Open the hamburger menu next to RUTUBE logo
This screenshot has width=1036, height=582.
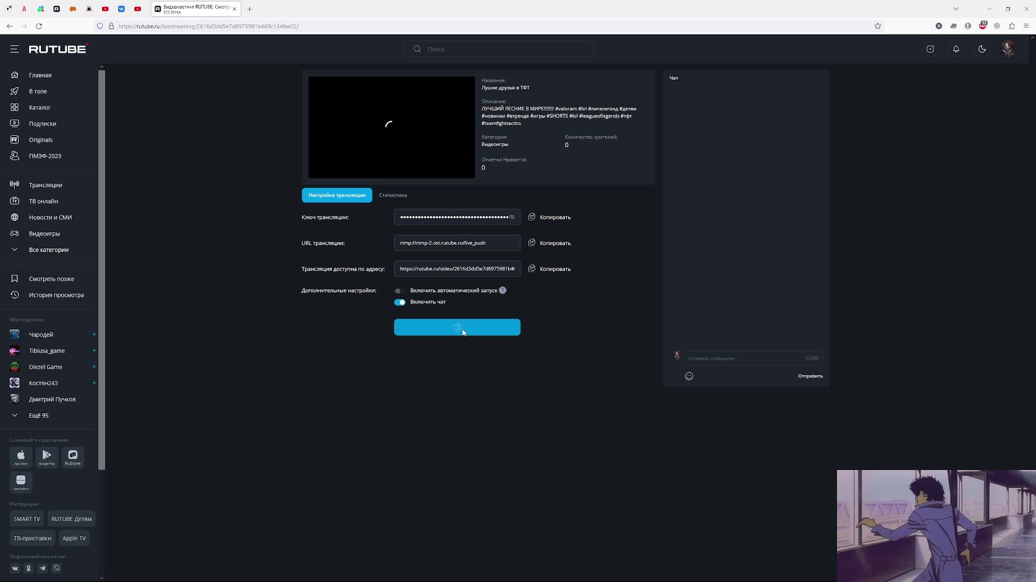[x=15, y=49]
